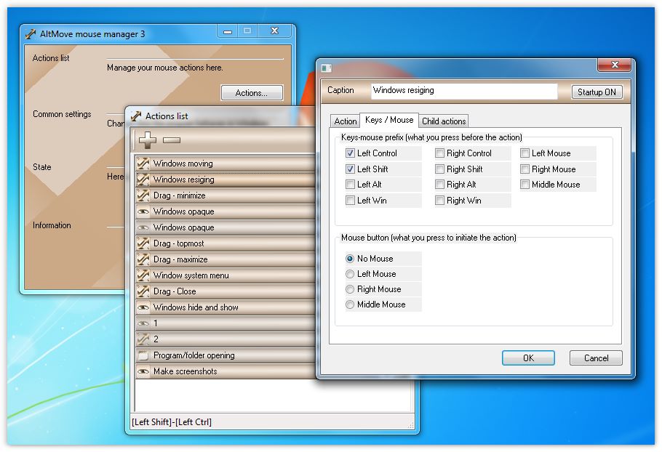Viewport: 662px width, 452px height.
Task: Click eye icon beside Make screenshots
Action: coord(143,371)
